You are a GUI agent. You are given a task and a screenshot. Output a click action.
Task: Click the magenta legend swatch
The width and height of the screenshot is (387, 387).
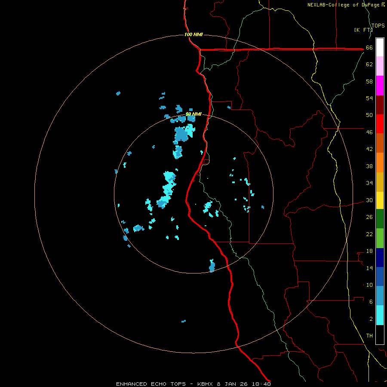pyautogui.click(x=380, y=86)
